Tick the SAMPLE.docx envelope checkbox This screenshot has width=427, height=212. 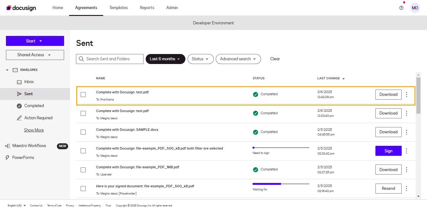[x=83, y=132]
